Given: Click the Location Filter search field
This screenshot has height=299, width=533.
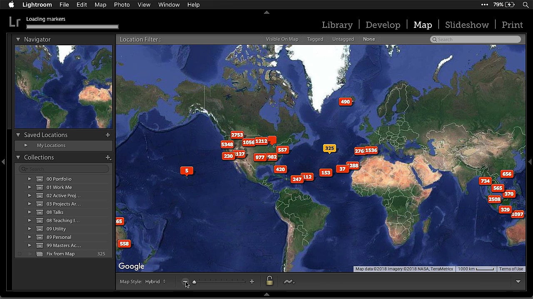Looking at the screenshot, I should coord(476,39).
